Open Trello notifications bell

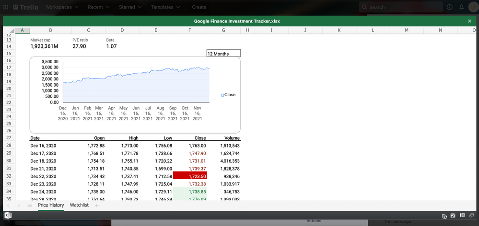(461, 7)
